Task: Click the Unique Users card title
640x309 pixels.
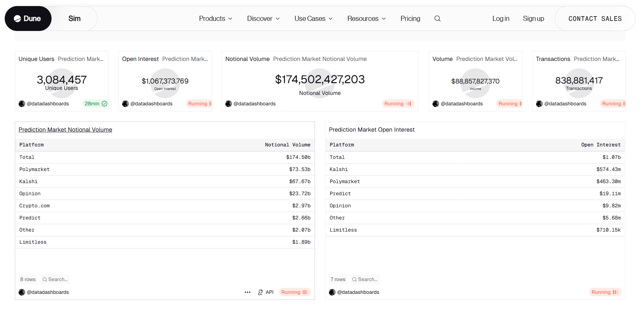Action: [x=36, y=59]
